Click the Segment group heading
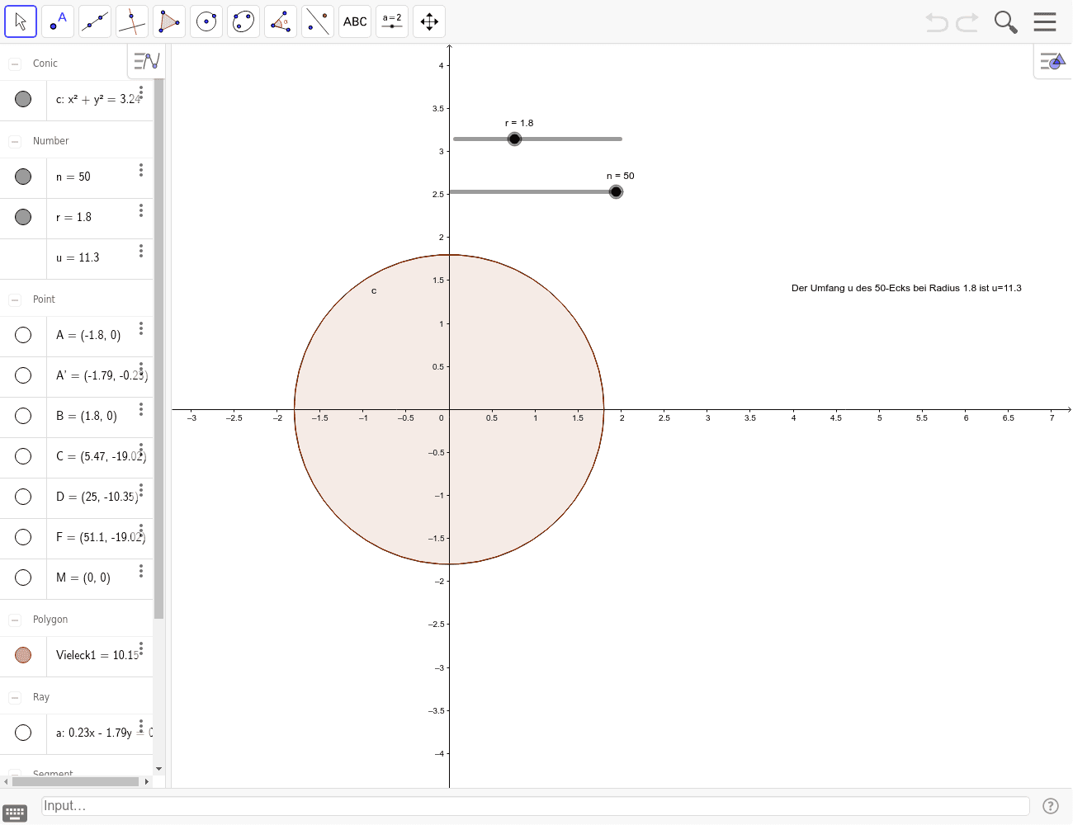This screenshot has width=1073, height=825. (53, 773)
